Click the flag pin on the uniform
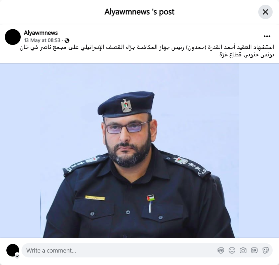 pyautogui.click(x=151, y=198)
